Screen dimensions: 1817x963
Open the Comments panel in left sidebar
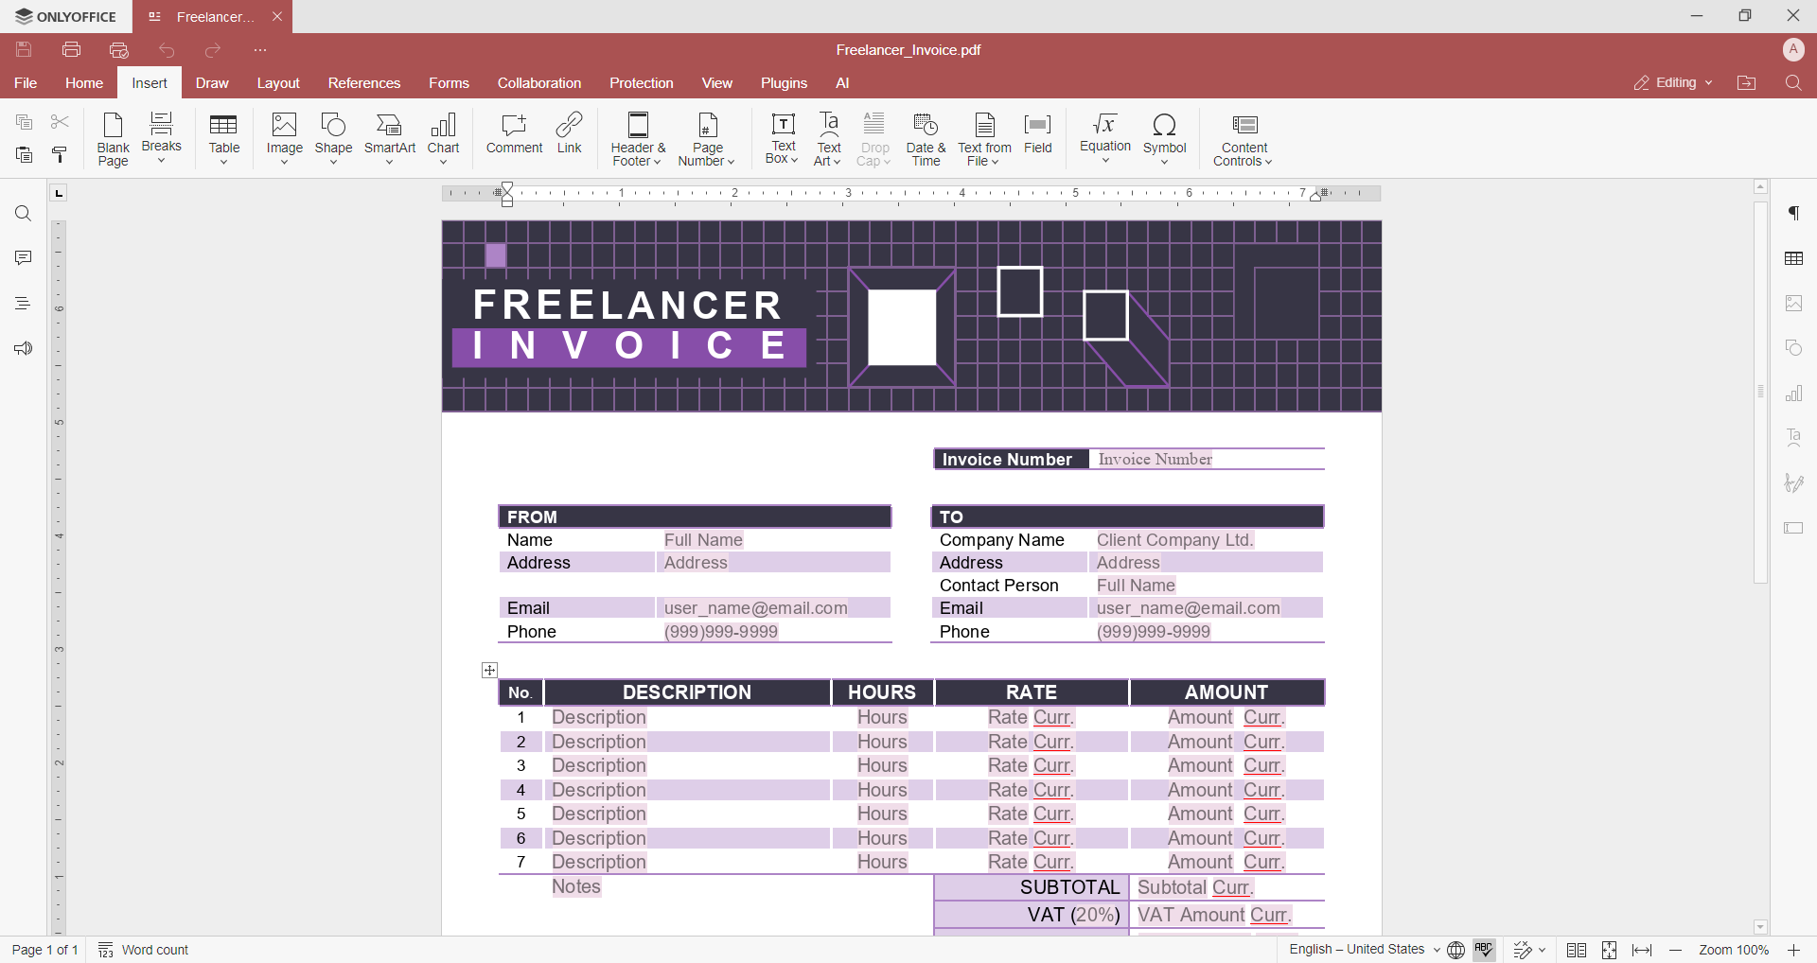click(23, 258)
